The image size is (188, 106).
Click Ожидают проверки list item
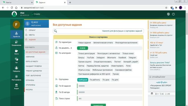click(36, 66)
